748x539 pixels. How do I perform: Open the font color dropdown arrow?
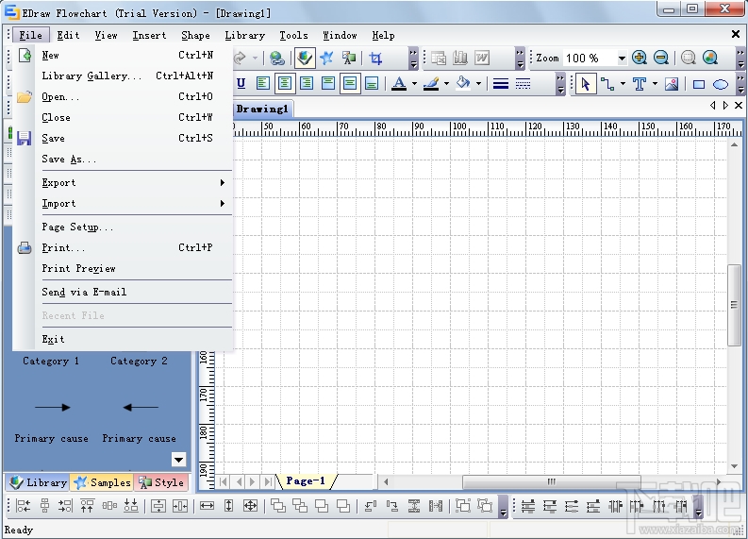click(x=414, y=84)
